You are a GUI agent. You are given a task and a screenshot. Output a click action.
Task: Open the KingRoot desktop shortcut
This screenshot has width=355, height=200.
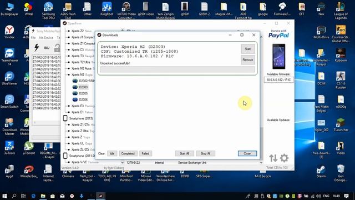tap(106, 9)
